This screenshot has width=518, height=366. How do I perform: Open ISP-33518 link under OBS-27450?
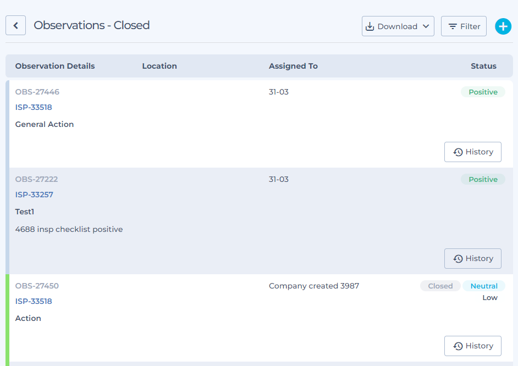pyautogui.click(x=34, y=301)
